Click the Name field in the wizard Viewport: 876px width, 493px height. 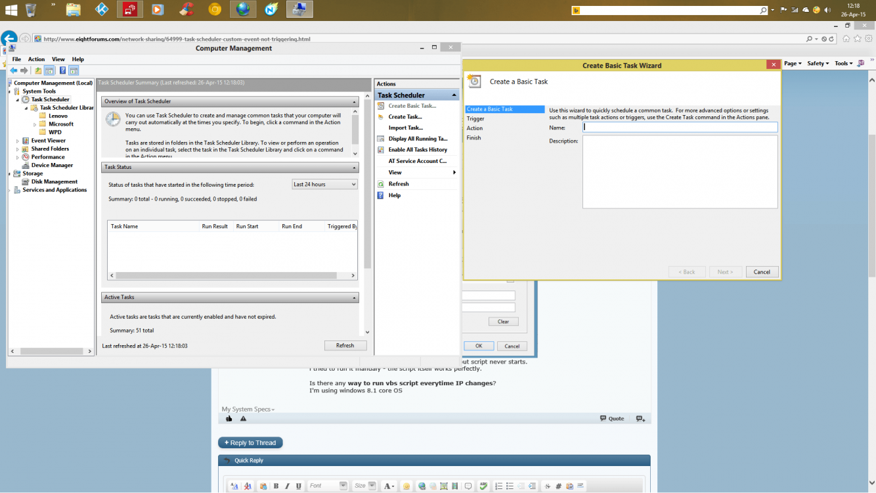click(x=680, y=128)
